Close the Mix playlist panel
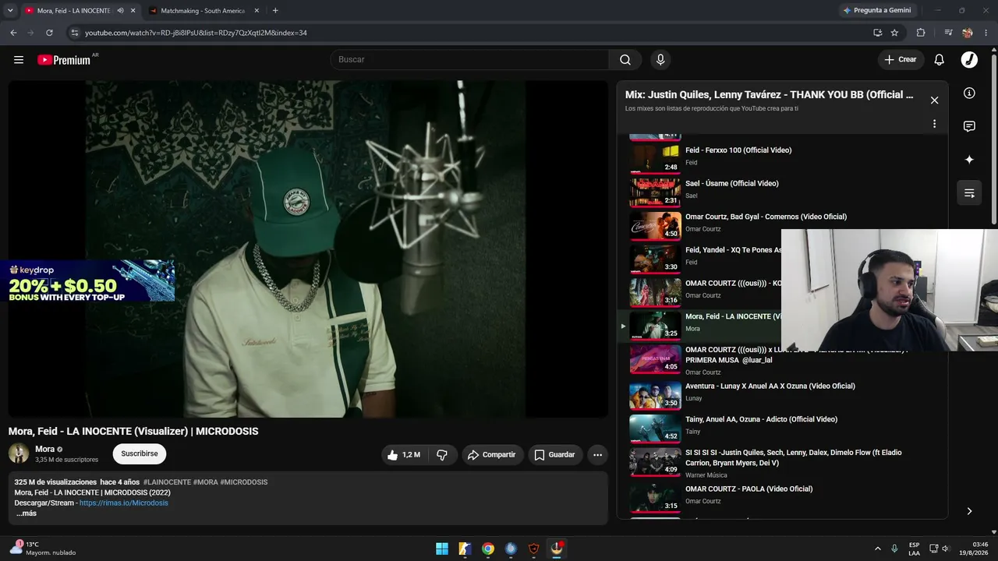 point(934,100)
